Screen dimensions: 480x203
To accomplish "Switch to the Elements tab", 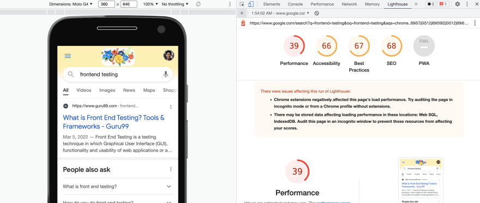I will pyautogui.click(x=272, y=4).
